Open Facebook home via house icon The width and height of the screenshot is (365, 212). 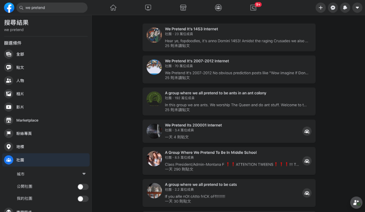coord(113,8)
